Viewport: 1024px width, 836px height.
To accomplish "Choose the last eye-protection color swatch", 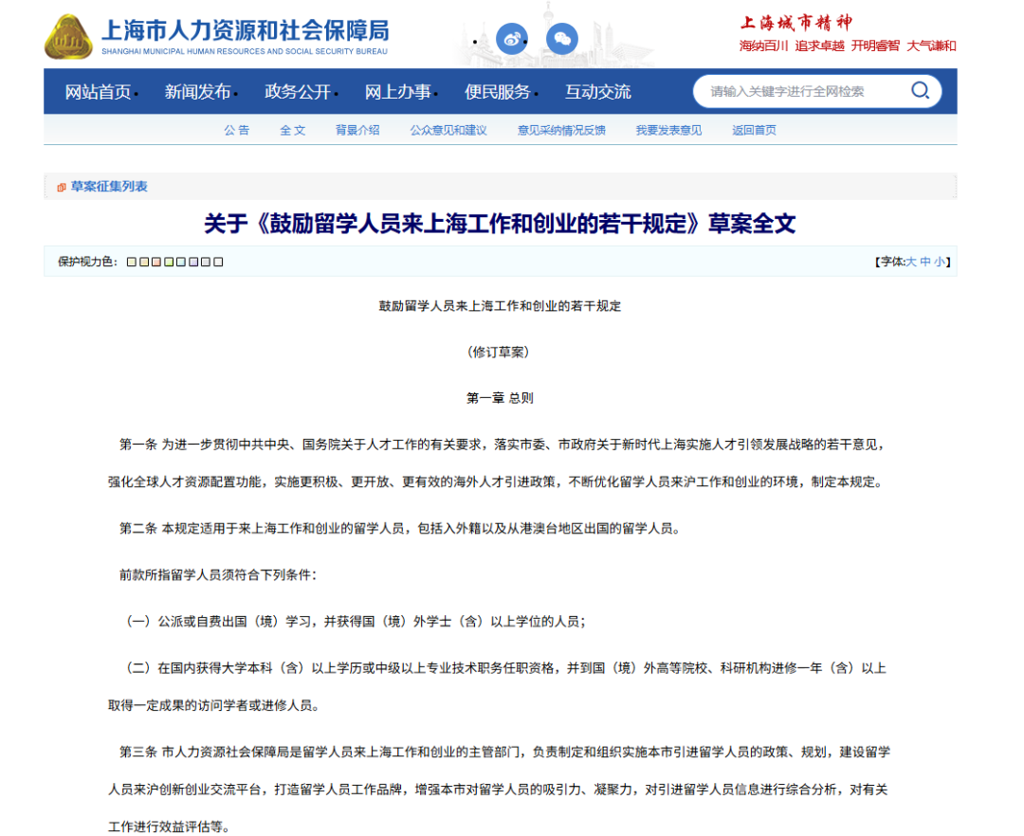I will [x=218, y=262].
